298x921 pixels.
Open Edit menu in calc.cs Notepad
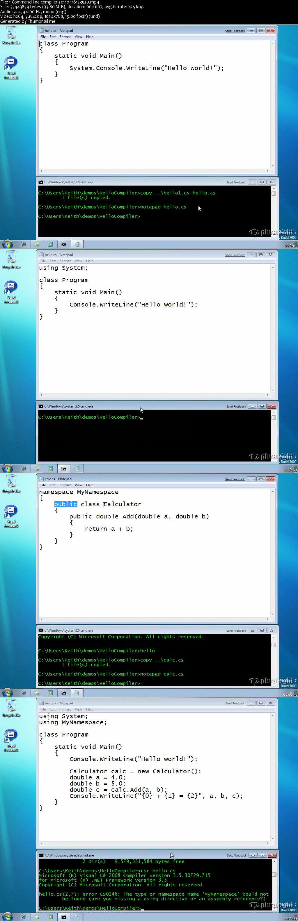[x=52, y=485]
